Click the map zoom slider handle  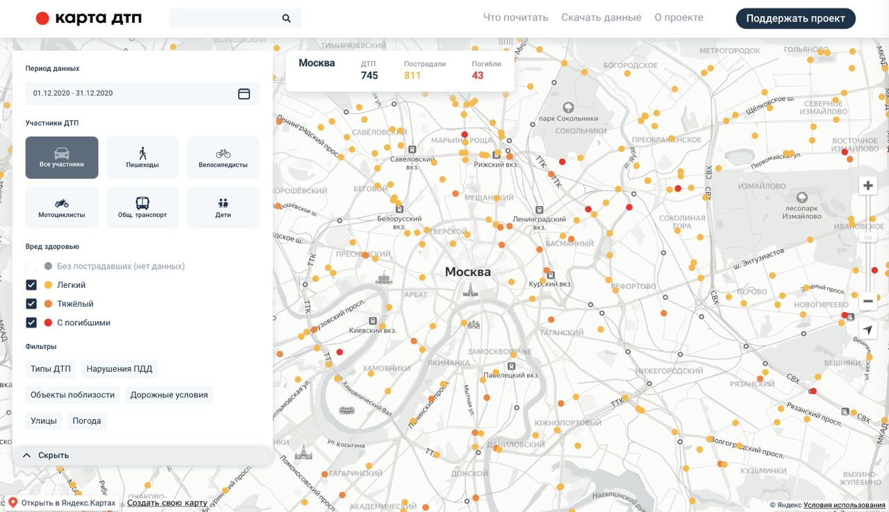click(x=867, y=237)
